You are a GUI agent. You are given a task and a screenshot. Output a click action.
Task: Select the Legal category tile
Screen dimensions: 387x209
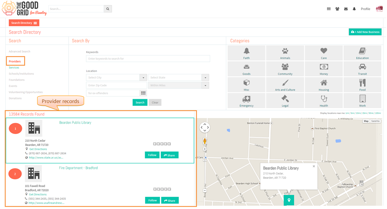[285, 100]
